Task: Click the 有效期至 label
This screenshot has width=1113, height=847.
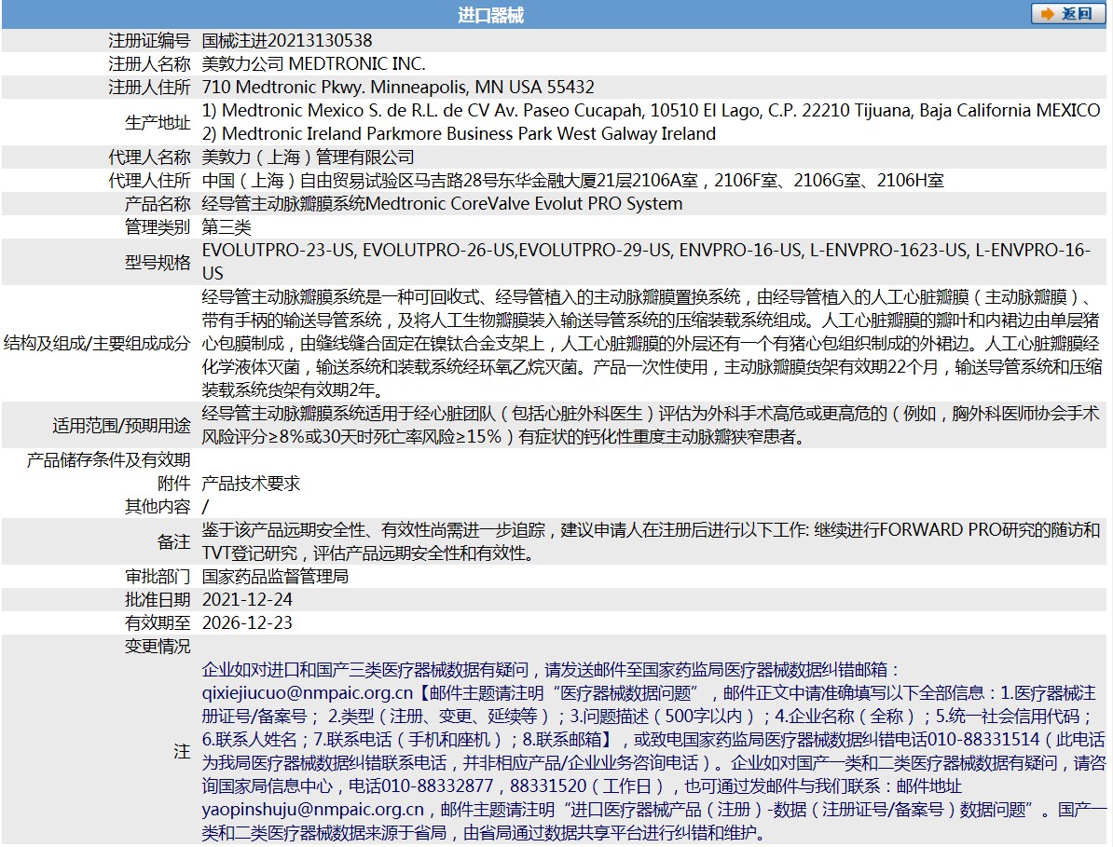Action: [x=158, y=622]
